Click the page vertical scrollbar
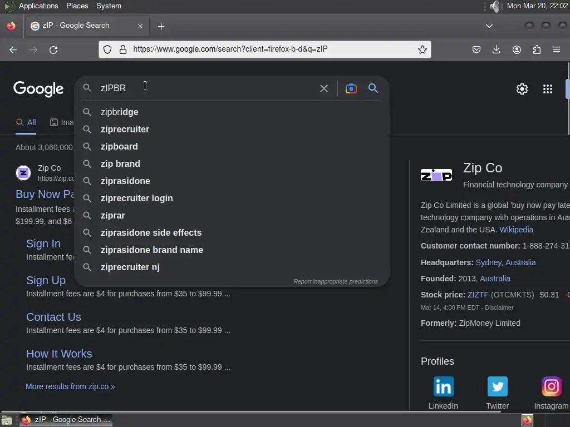The width and height of the screenshot is (570, 427). [568, 98]
